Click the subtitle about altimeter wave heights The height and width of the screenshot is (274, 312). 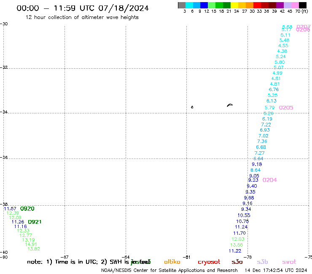click(x=82, y=17)
